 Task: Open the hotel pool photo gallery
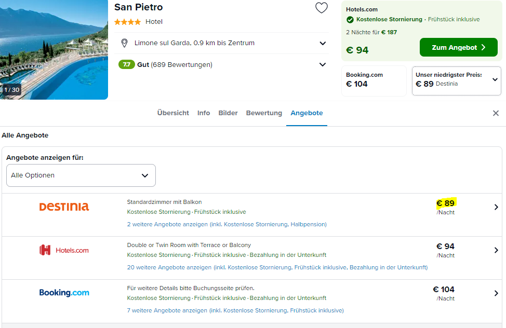(x=54, y=50)
